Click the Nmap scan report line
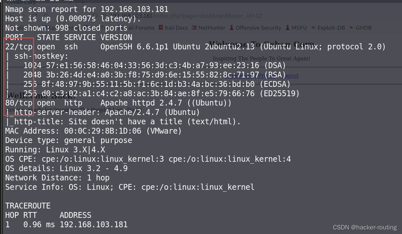Image resolution: width=402 pixels, height=234 pixels. click(86, 9)
